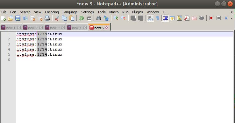Click line number 6 in margin
This screenshot has height=123, width=235.
coord(9,59)
